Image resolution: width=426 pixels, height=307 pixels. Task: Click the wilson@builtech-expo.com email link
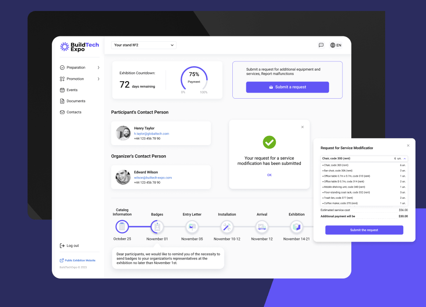[153, 178]
